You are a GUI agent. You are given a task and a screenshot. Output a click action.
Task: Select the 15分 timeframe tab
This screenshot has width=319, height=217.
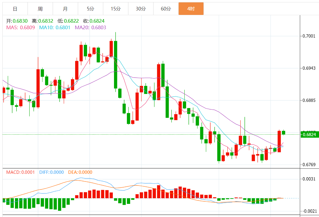click(x=116, y=9)
